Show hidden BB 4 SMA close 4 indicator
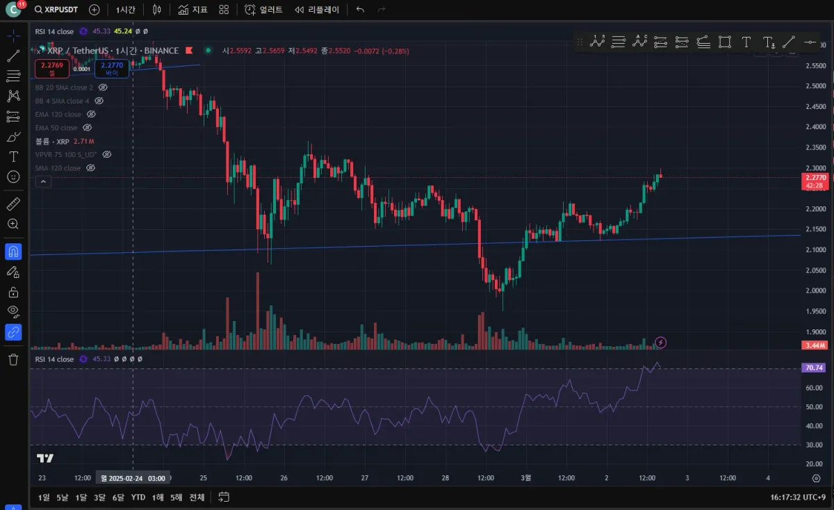The image size is (834, 510). point(99,101)
